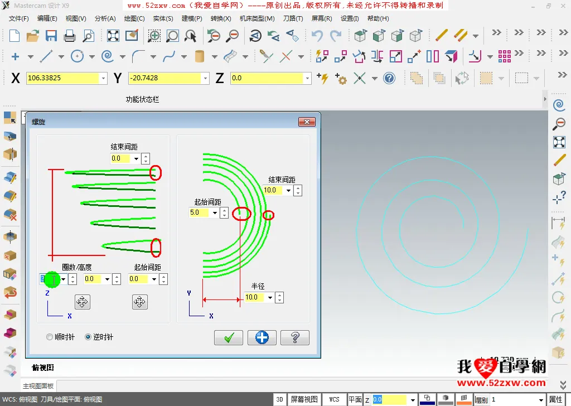Click the blue help question mark icon
Screen dimensions: 571x406
tap(389, 78)
